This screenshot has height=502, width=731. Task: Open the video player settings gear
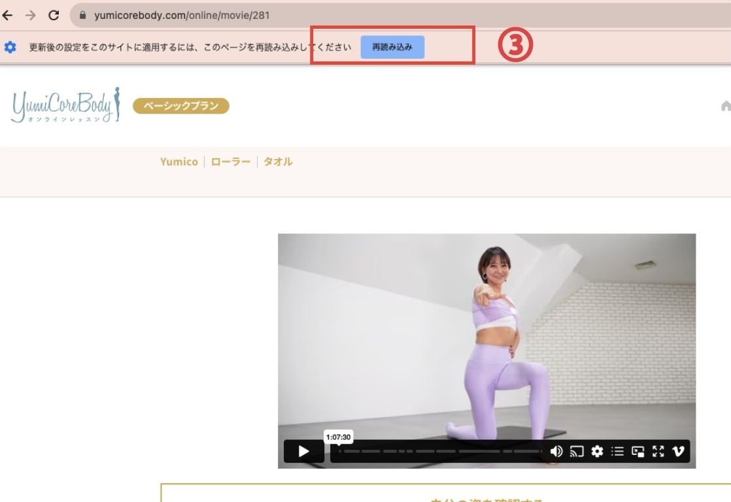click(597, 451)
